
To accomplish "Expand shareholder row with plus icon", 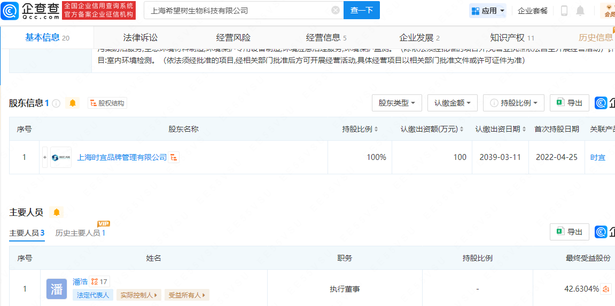I will [45, 157].
